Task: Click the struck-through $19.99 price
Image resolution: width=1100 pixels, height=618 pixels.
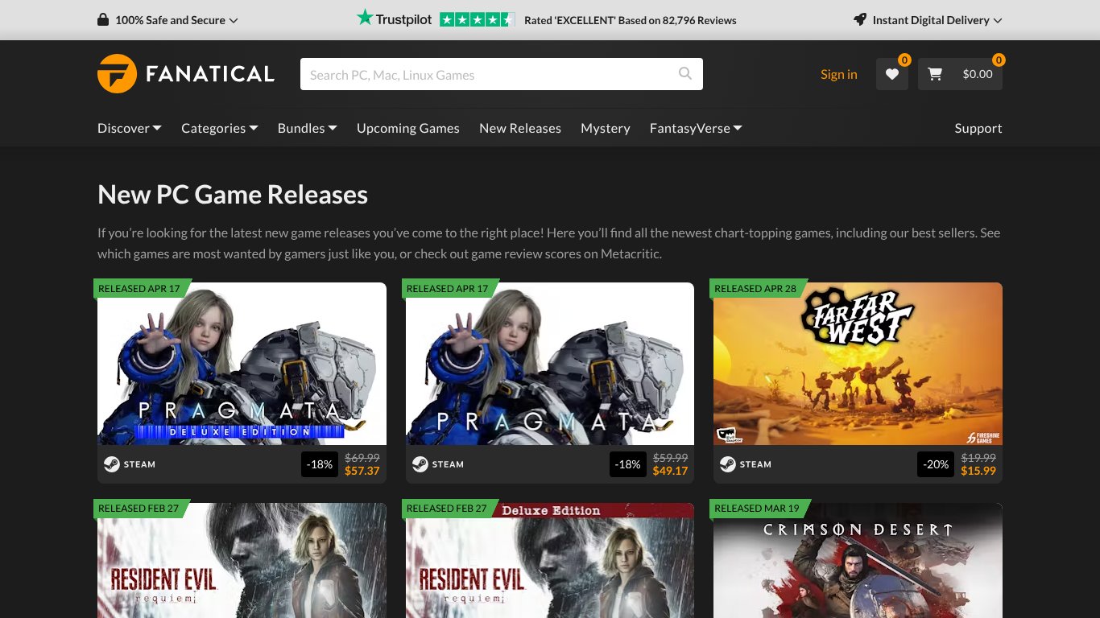Action: (978, 458)
